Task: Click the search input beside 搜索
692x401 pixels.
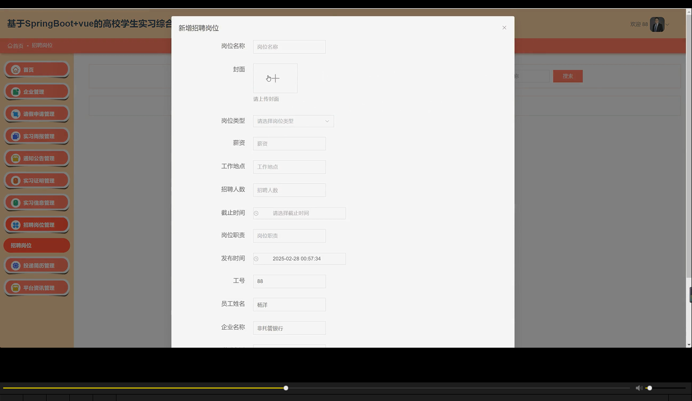Action: 532,76
